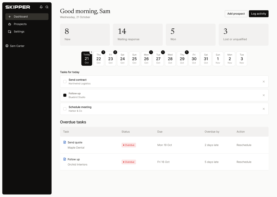Open the 3 Lost or unqualified card

point(244,35)
